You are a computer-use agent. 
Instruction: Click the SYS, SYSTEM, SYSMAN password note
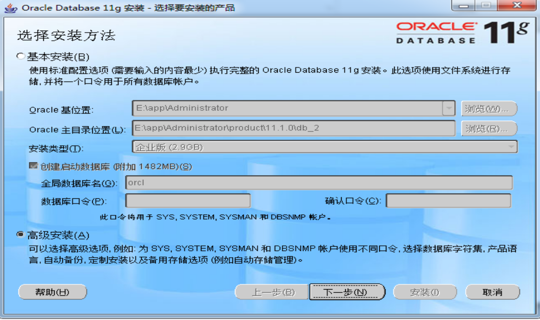tap(215, 217)
